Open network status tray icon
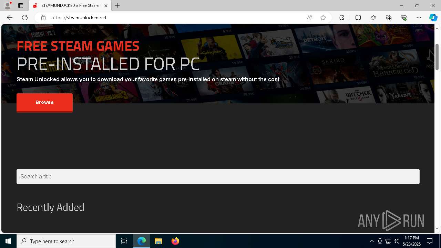Viewport: 441px width, 248px height. [x=388, y=241]
